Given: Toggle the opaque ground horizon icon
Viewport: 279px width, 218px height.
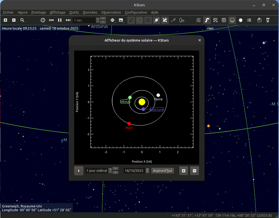Looking at the screenshot, I should pyautogui.click(x=232, y=20).
